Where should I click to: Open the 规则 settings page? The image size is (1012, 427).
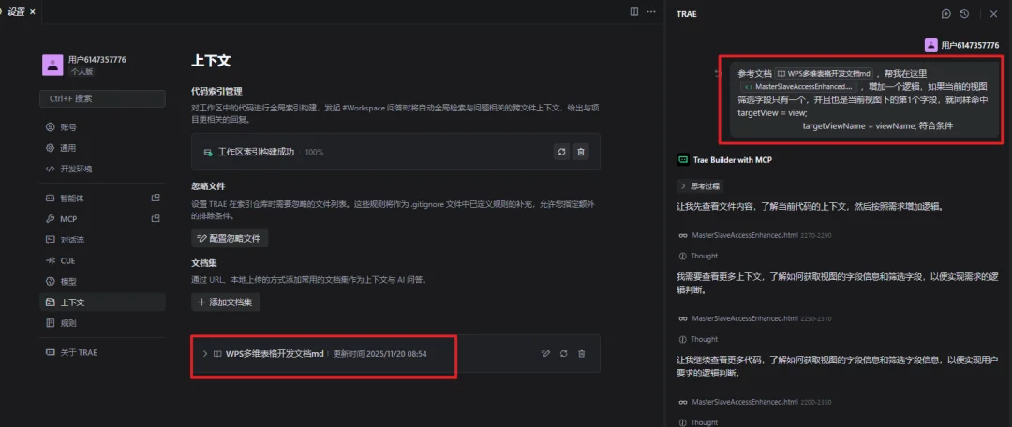pyautogui.click(x=102, y=322)
